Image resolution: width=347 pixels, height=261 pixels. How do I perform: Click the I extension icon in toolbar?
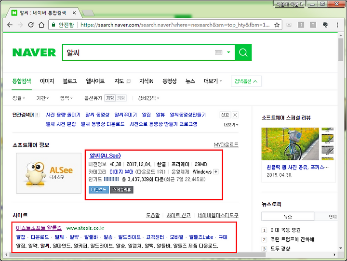[301, 25]
